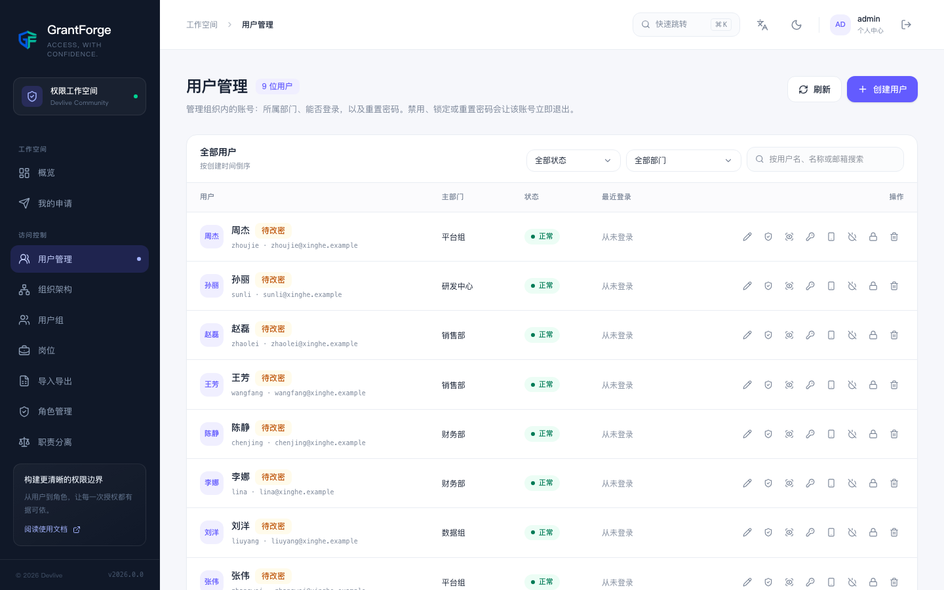Open the admin 个人中心 profile
This screenshot has width=944, height=590.
pos(857,25)
